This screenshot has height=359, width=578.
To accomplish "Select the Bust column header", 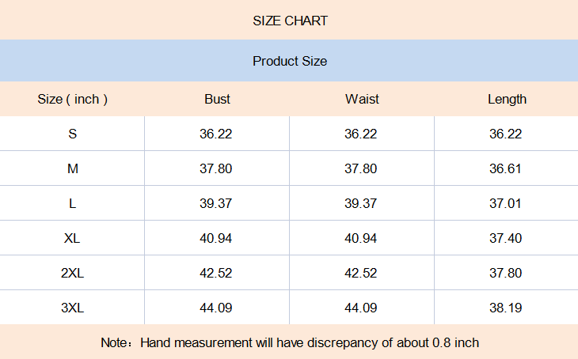I will coord(217,99).
